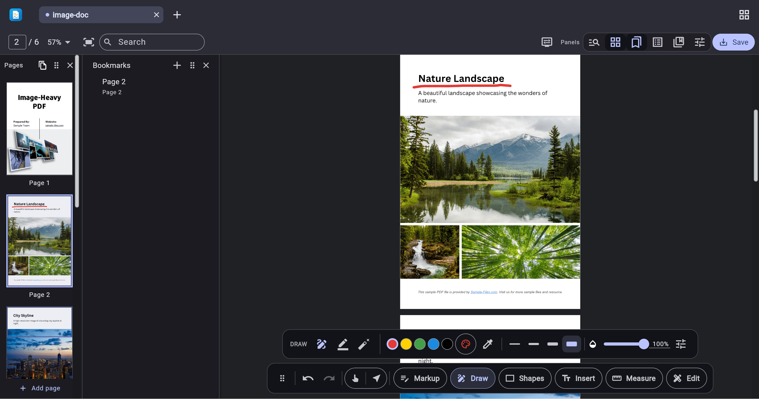This screenshot has height=399, width=759.
Task: Undo the last action
Action: coord(308,378)
